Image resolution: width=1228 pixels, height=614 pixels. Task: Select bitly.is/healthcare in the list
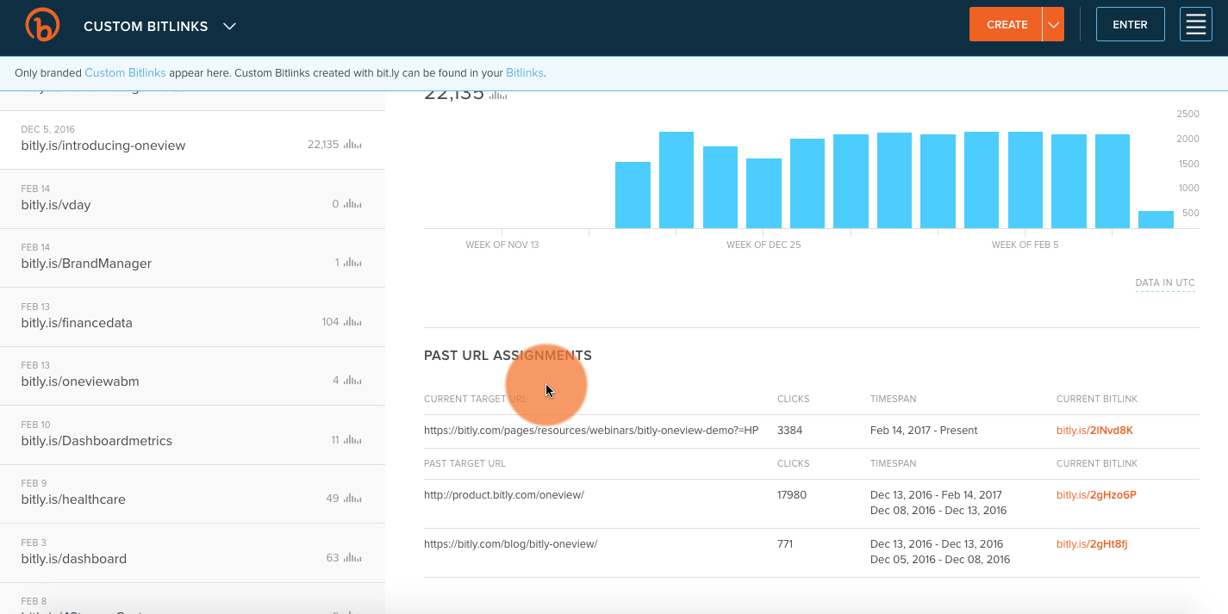click(192, 493)
